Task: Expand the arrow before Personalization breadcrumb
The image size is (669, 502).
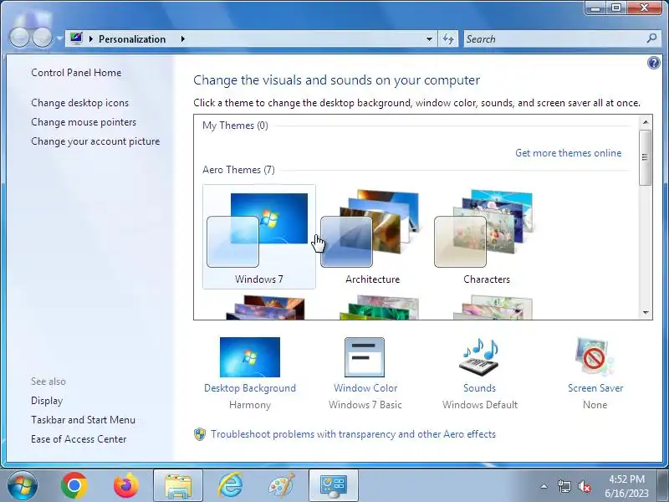Action: coord(90,38)
